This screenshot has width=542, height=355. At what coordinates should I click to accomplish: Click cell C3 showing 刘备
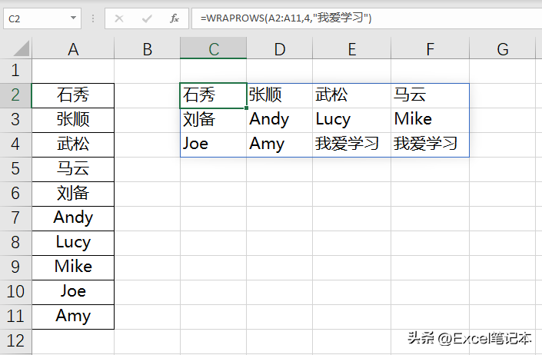[x=213, y=120]
